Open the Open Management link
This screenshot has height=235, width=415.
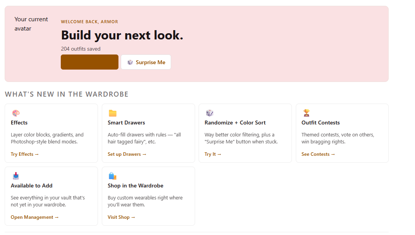click(x=34, y=217)
